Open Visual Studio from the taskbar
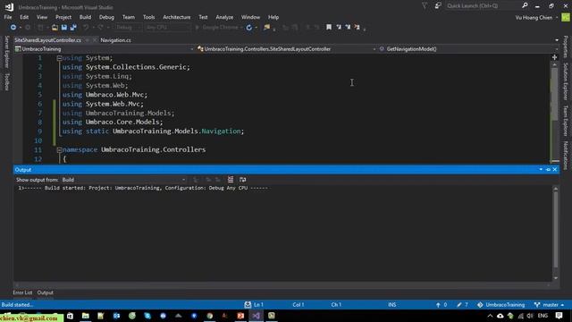The height and width of the screenshot is (322, 572). pos(256,316)
